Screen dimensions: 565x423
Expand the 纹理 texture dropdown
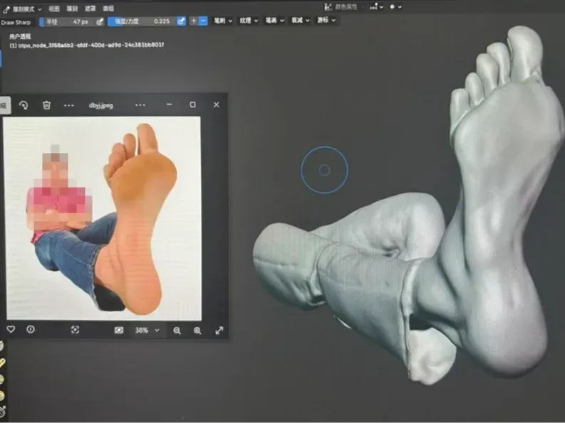(249, 21)
